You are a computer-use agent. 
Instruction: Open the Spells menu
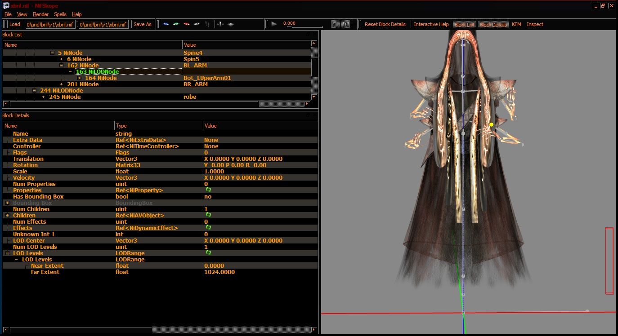pos(60,14)
